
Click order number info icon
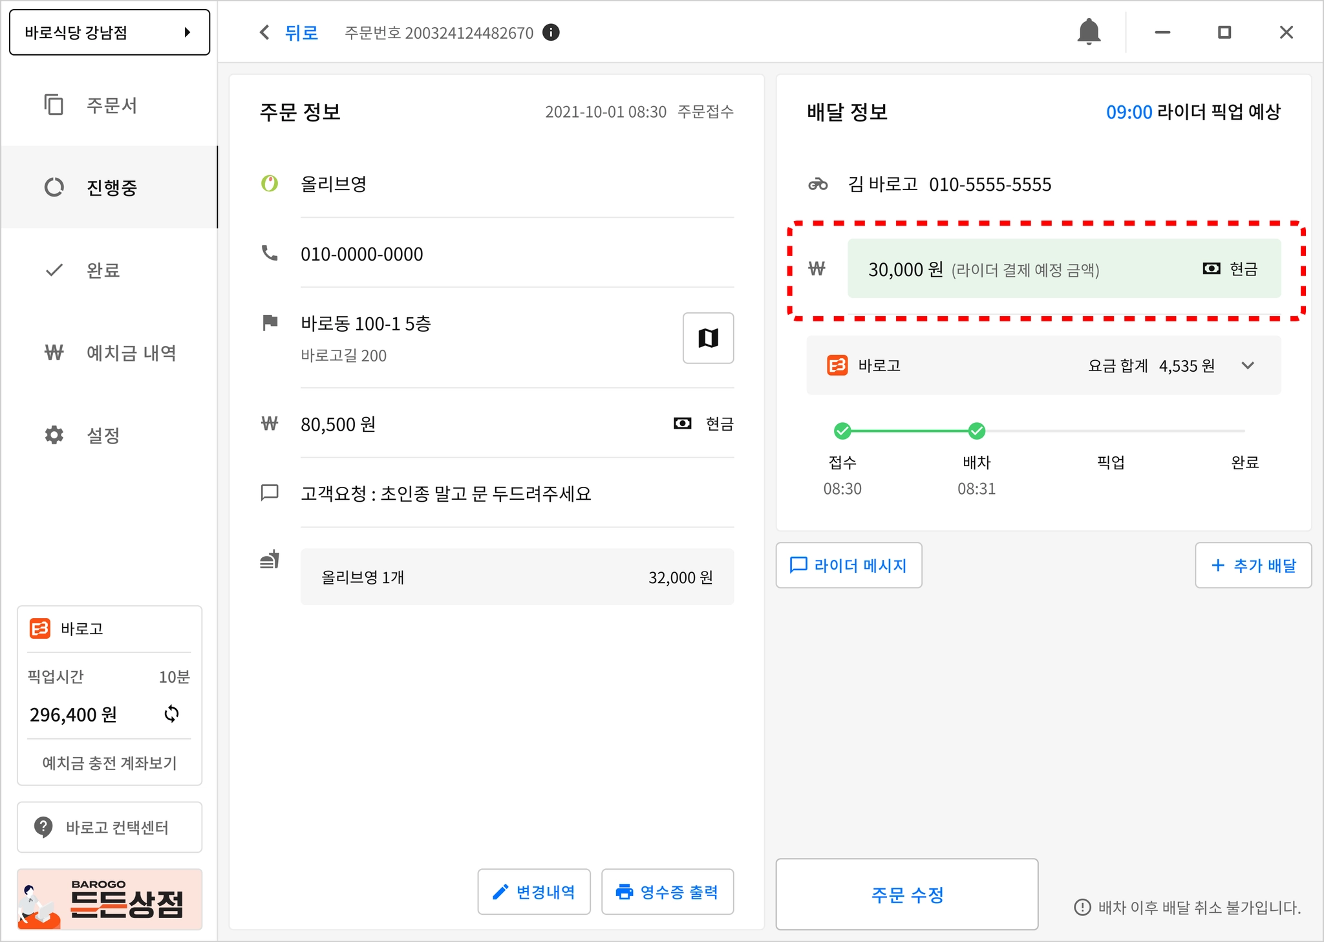tap(551, 32)
